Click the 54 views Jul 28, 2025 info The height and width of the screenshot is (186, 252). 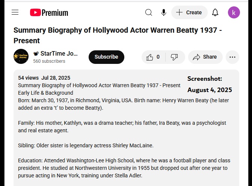[44, 78]
